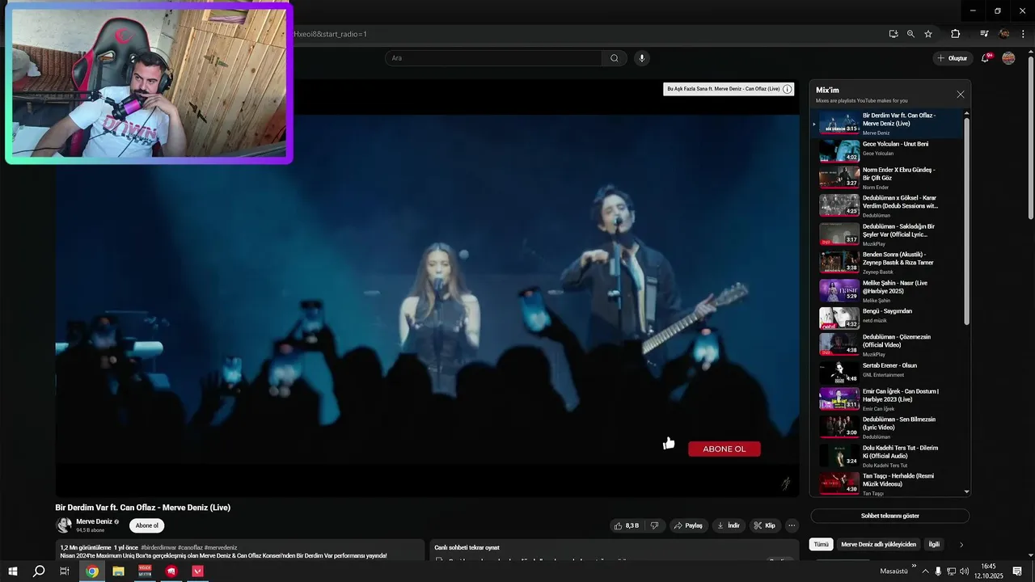Viewport: 1035px width, 582px height.
Task: Play Benden Sonra (Akustik) playlist item
Action: 889,262
